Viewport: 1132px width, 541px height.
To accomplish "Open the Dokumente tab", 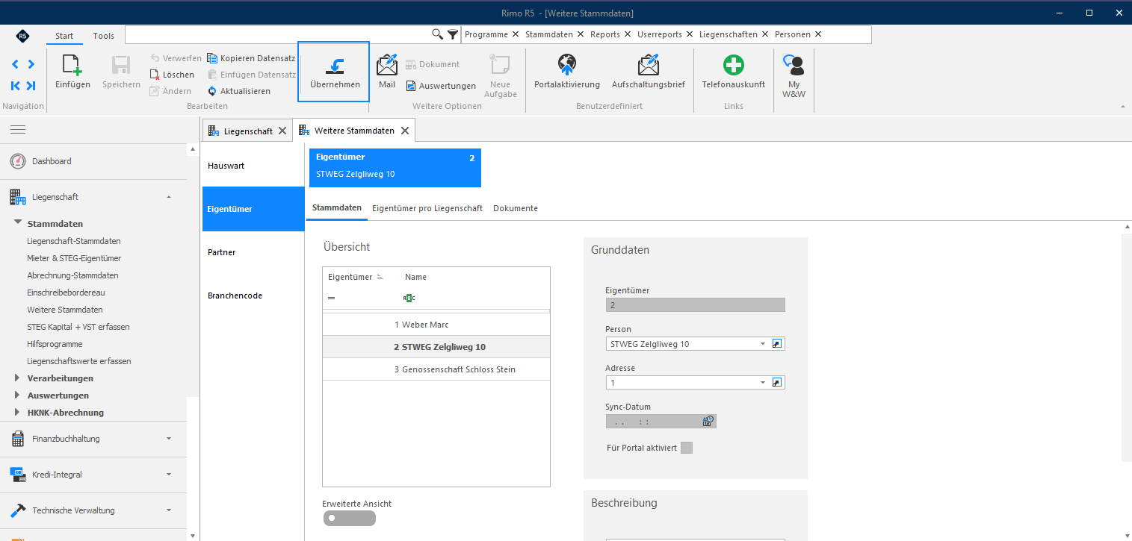I will point(516,208).
